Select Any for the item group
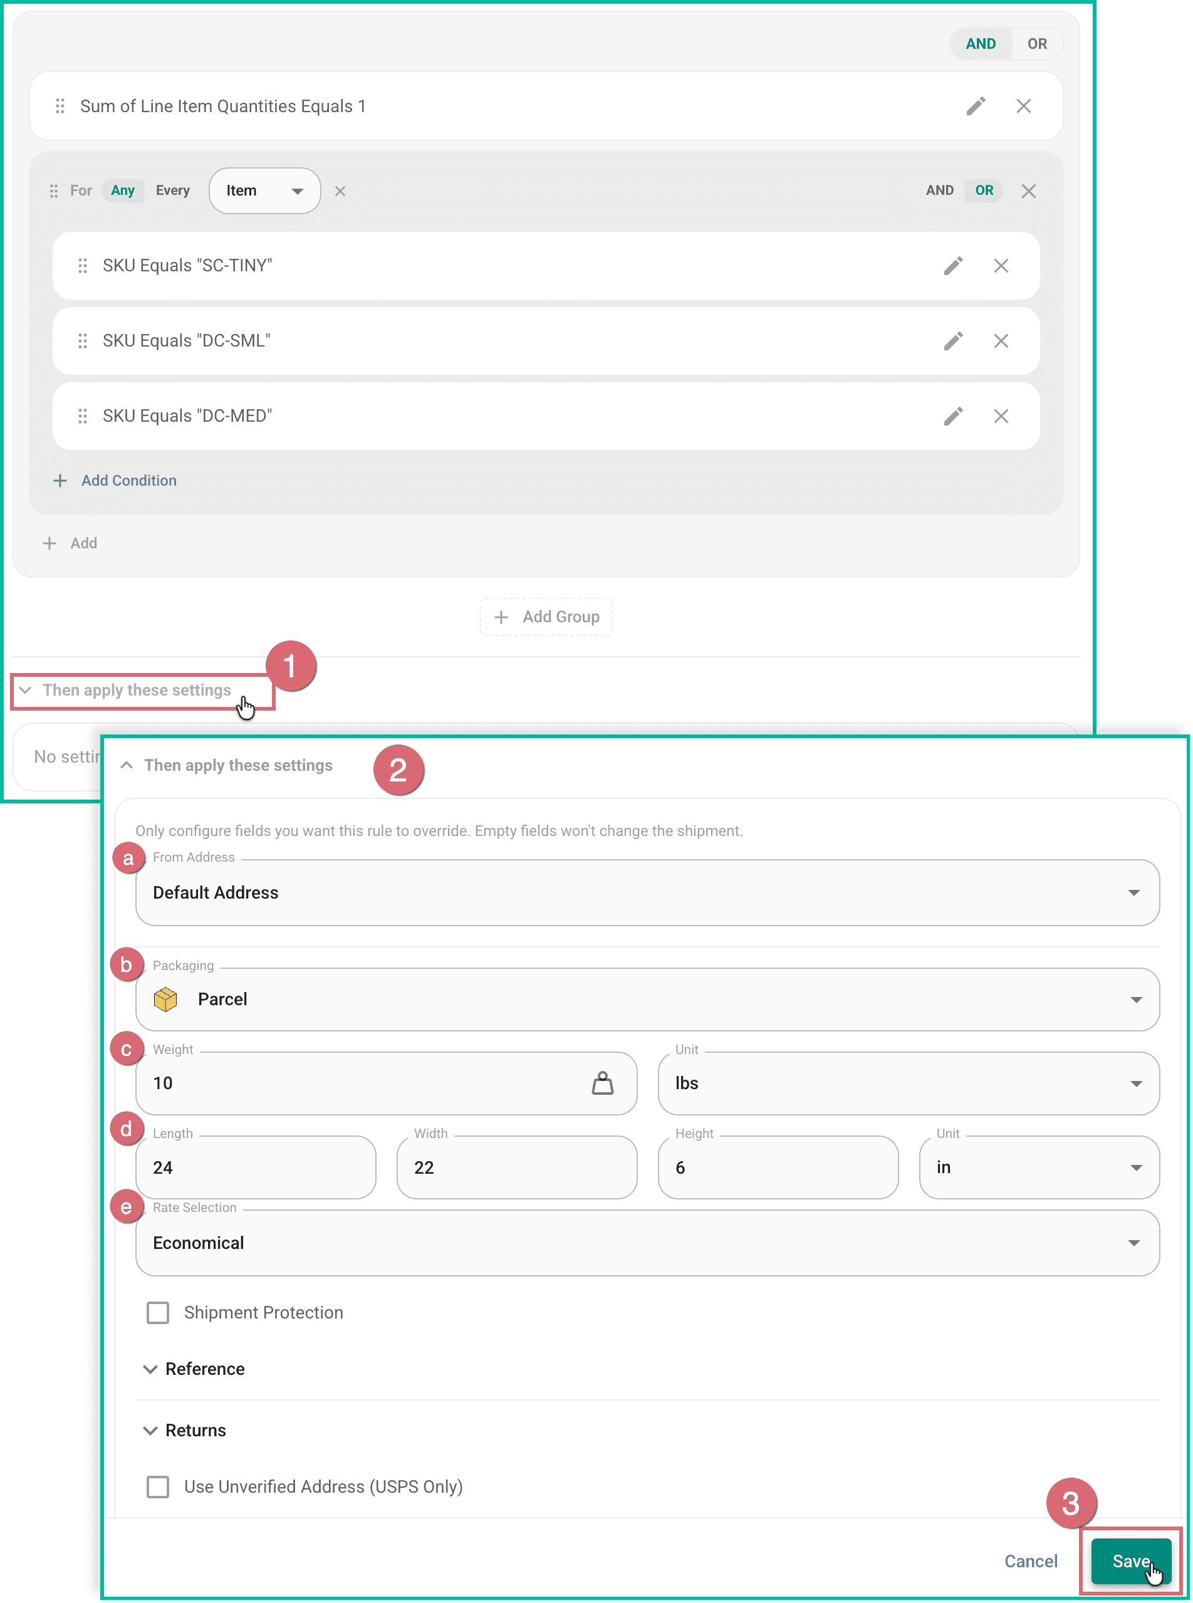Viewport: 1193px width, 1603px height. 123,191
